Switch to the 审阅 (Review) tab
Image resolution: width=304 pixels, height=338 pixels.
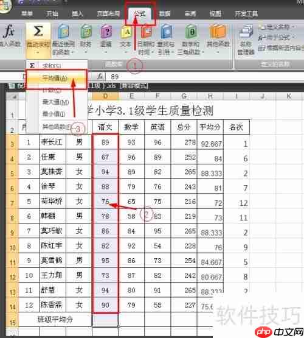(x=190, y=13)
